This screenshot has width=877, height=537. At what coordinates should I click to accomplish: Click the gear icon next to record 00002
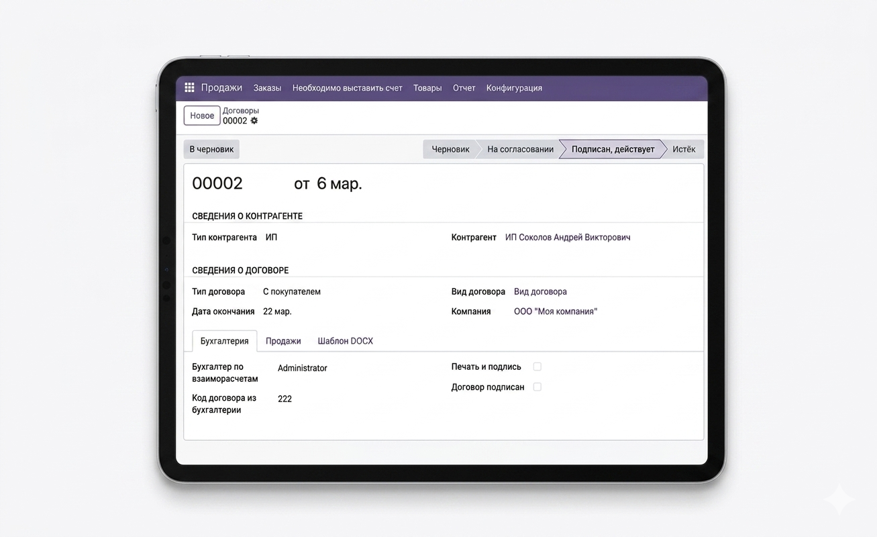pyautogui.click(x=253, y=121)
